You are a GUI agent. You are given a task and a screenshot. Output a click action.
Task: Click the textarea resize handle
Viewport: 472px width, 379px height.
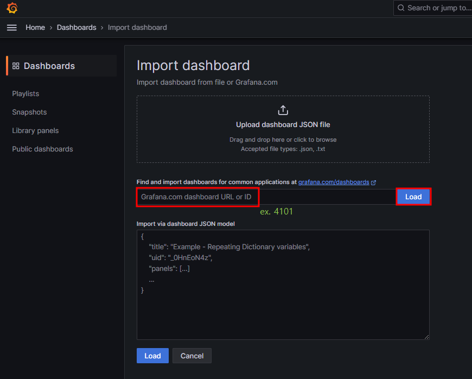426,337
